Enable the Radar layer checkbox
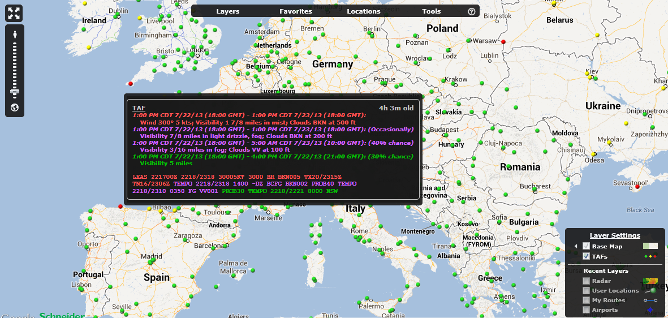The height and width of the screenshot is (318, 668). click(x=586, y=281)
